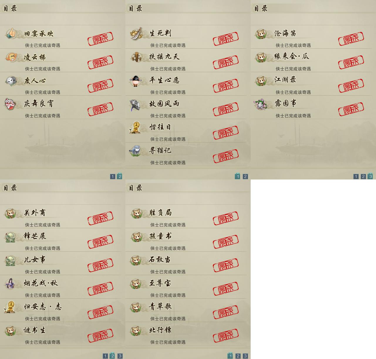Screen dimensions: 376x359
Task: Select the lion dance icon for 庆舞良宵
Action: pyautogui.click(x=10, y=104)
